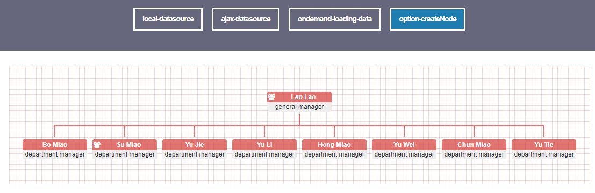Select the Yu Tie node
This screenshot has height=193, width=595.
tap(544, 149)
